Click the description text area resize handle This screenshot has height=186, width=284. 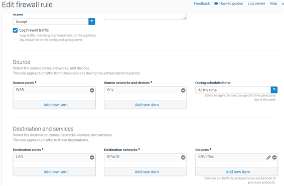(x=184, y=18)
